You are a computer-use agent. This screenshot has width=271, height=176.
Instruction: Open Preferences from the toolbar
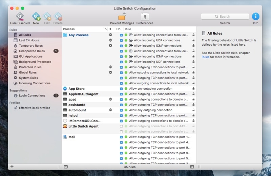(145, 17)
